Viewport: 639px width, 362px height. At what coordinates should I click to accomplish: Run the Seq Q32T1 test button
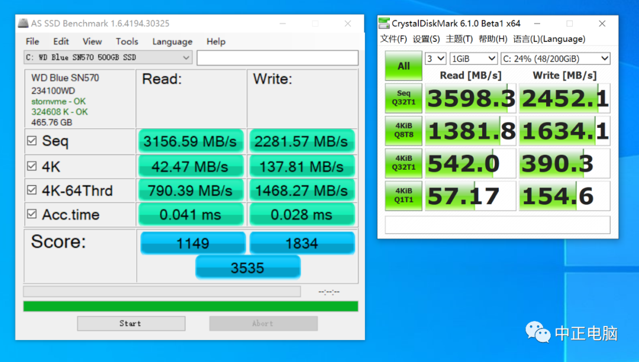(404, 98)
